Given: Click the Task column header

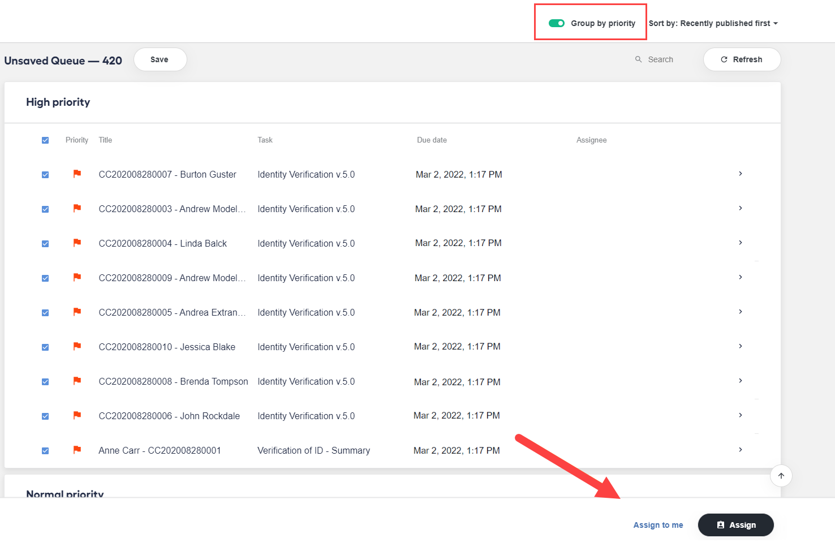Looking at the screenshot, I should pyautogui.click(x=265, y=140).
